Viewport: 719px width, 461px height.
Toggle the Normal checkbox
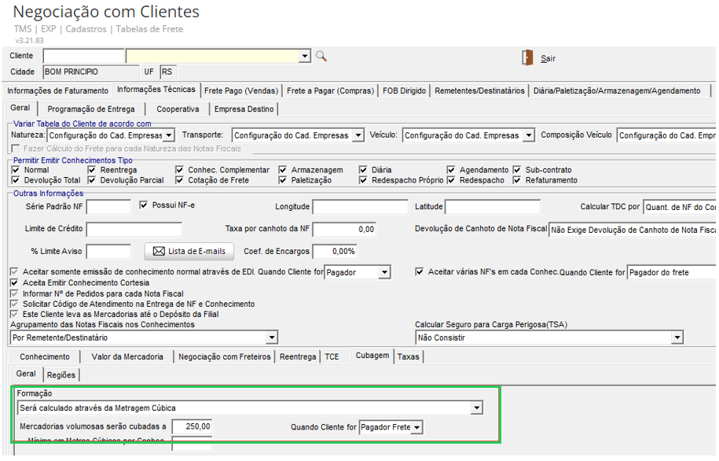[16, 170]
